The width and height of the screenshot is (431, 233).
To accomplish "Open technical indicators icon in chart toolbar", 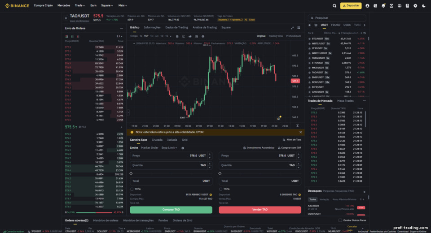I will (x=183, y=36).
